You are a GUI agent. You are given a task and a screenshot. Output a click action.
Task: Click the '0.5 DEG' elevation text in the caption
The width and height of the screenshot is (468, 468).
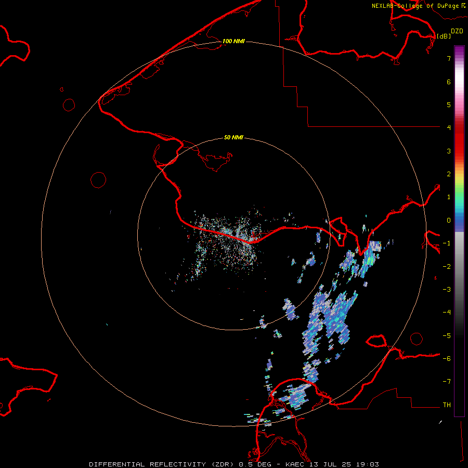coord(255,464)
